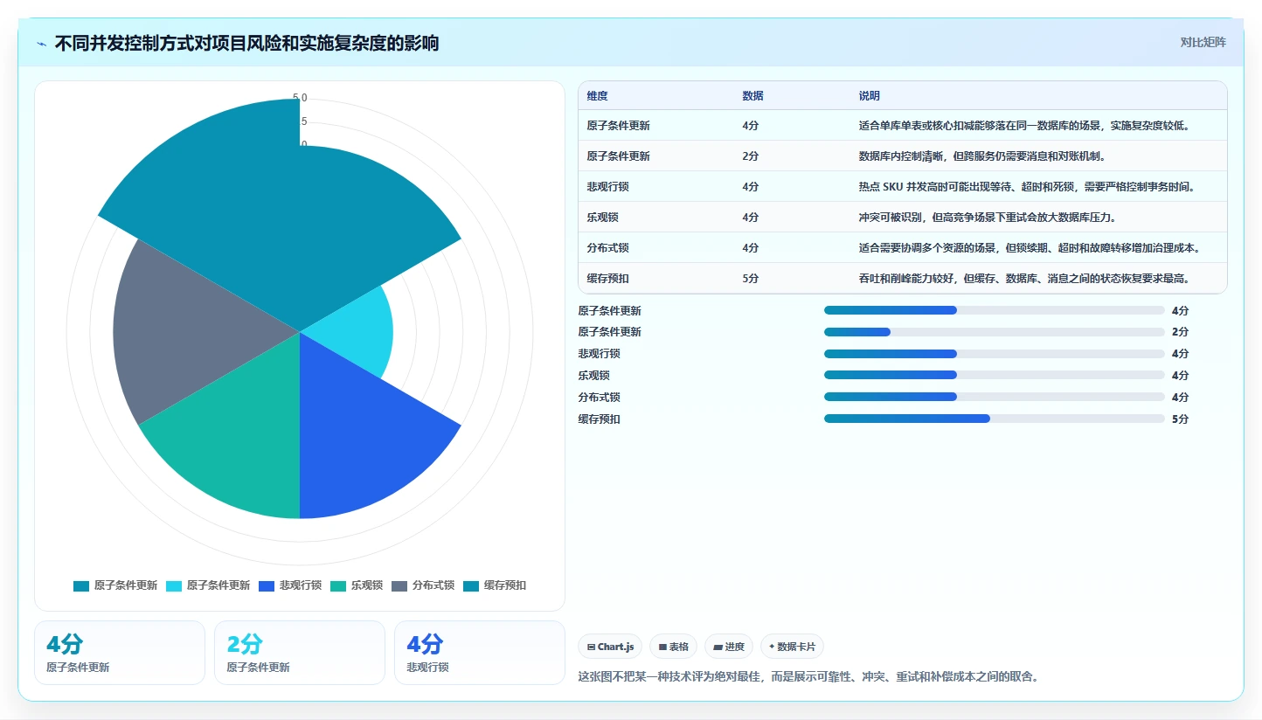Viewport: 1262px width, 720px height.
Task: Click the 维度 column header
Action: coord(598,96)
